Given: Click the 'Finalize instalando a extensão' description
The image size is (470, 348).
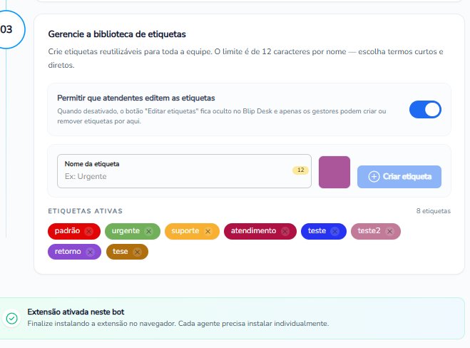Looking at the screenshot, I should pos(178,324).
